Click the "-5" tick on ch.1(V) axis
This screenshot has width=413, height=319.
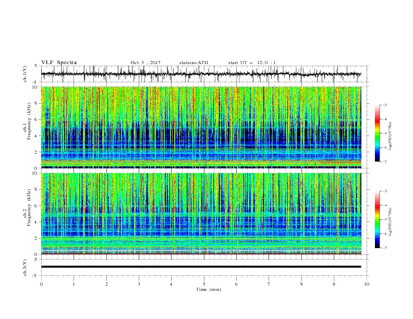[35, 82]
